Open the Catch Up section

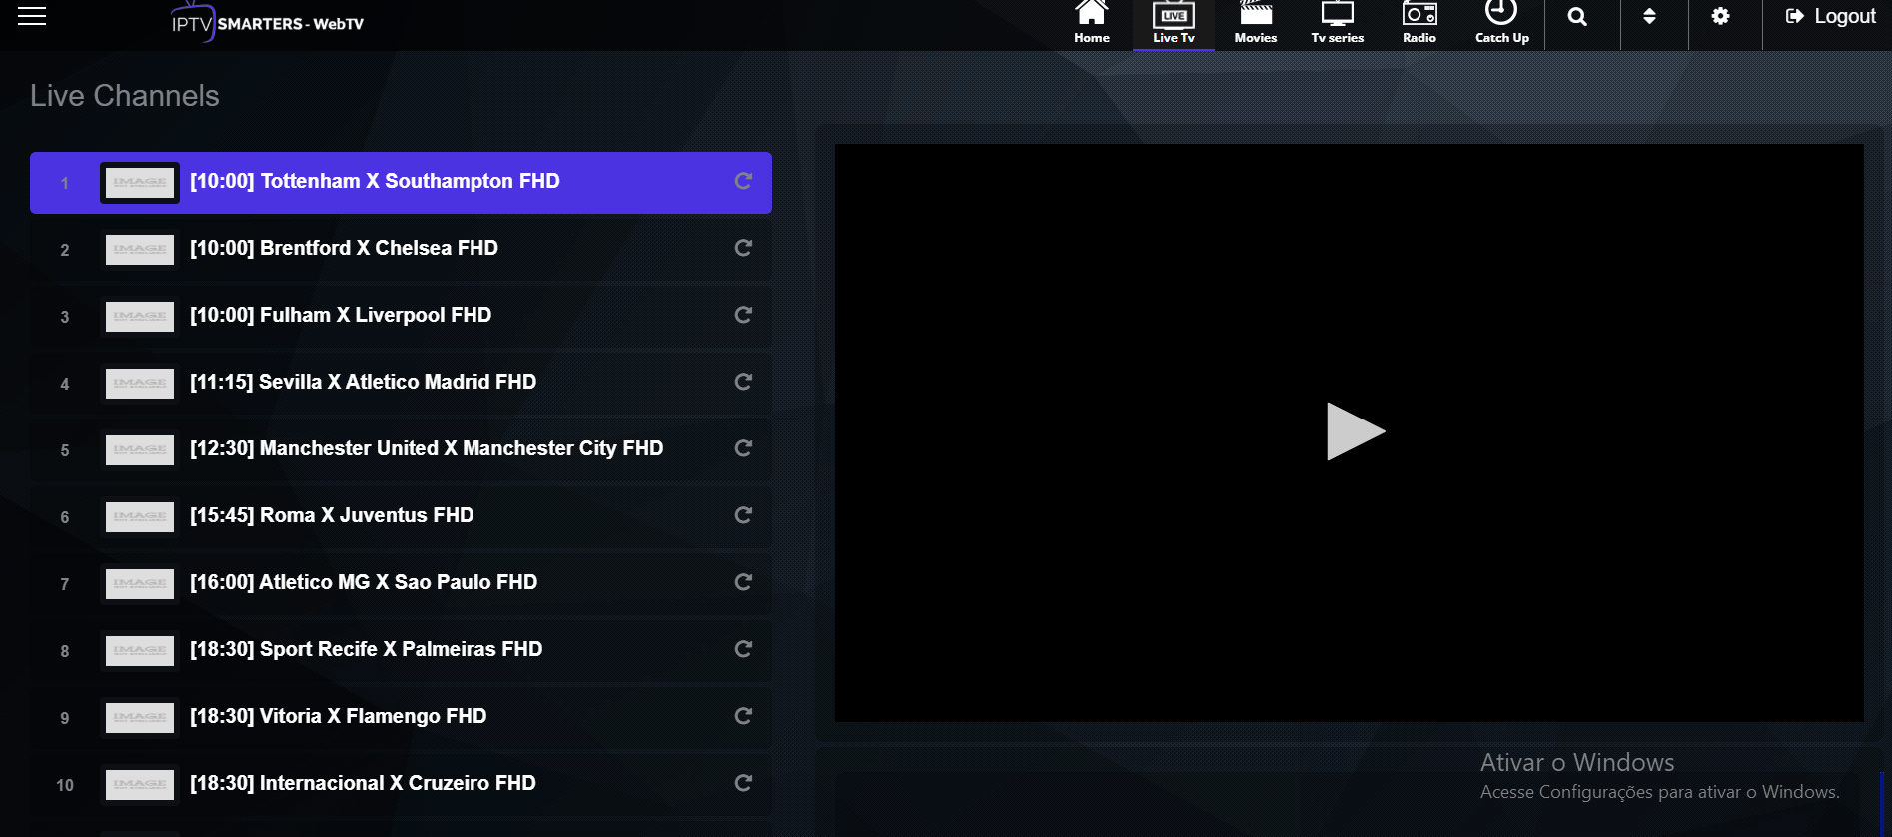coord(1501,23)
